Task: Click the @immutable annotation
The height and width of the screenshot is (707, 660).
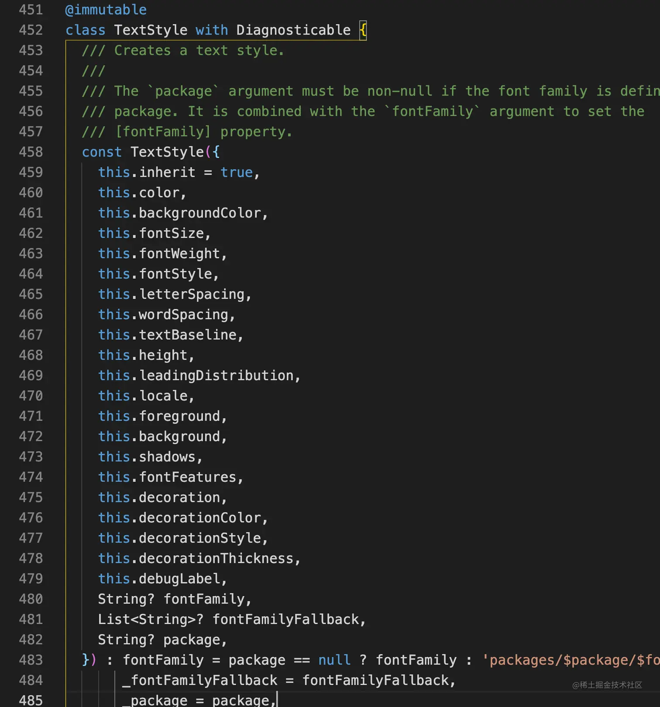Action: click(106, 10)
